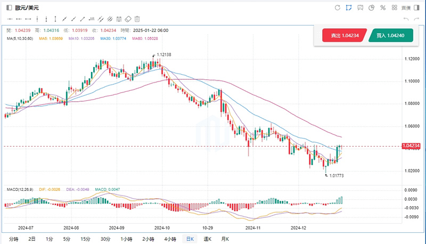Select the blue drawing tools icon
The height and width of the screenshot is (244, 426).
pos(348,8)
